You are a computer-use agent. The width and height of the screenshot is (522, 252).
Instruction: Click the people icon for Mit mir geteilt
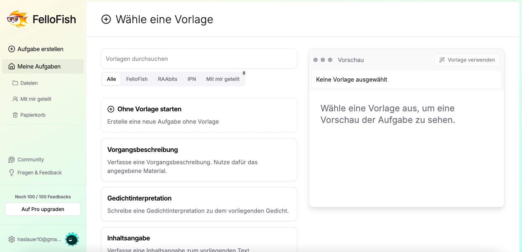[15, 99]
